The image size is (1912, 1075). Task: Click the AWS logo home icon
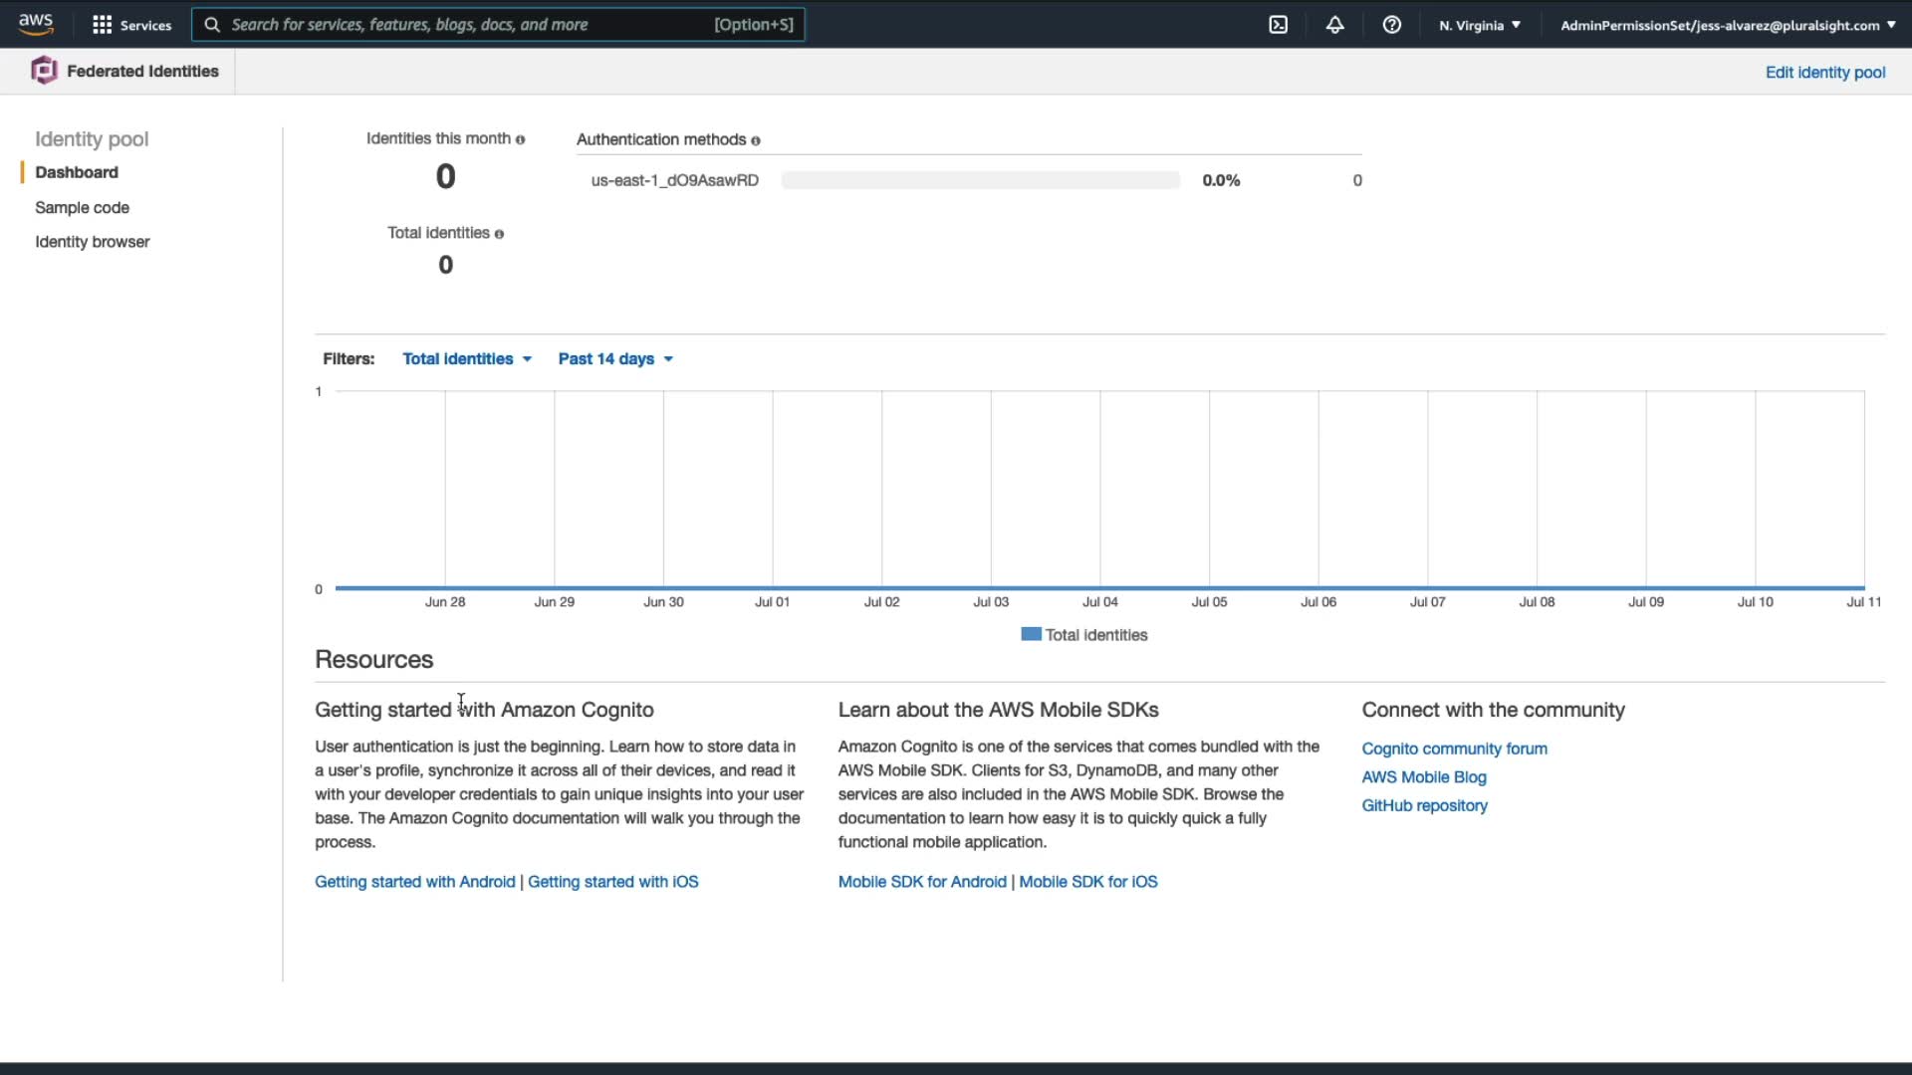click(36, 24)
